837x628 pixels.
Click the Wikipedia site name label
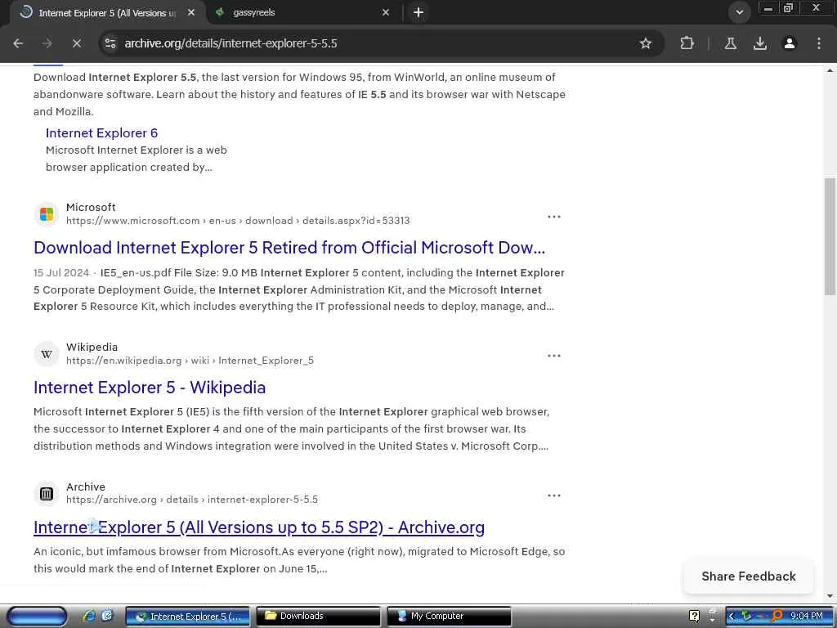(92, 347)
